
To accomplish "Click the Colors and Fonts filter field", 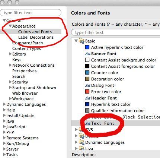I will tap(116, 32).
